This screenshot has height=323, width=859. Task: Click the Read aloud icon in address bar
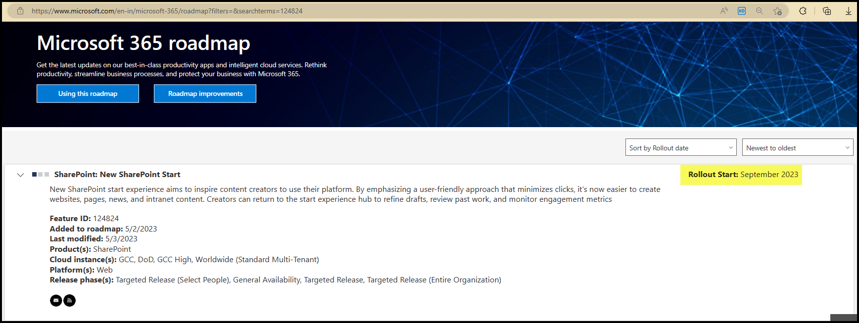pyautogui.click(x=724, y=11)
